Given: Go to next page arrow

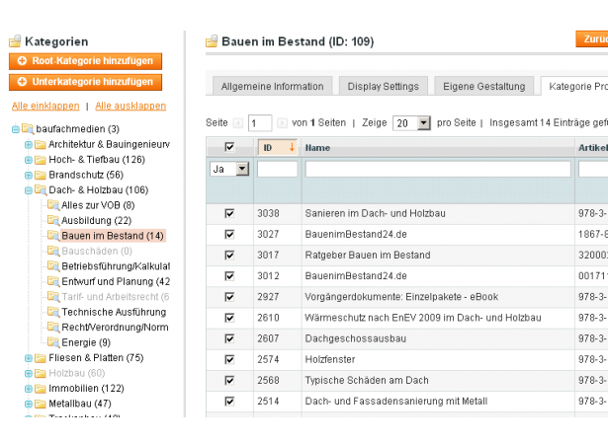Looking at the screenshot, I should tap(282, 123).
